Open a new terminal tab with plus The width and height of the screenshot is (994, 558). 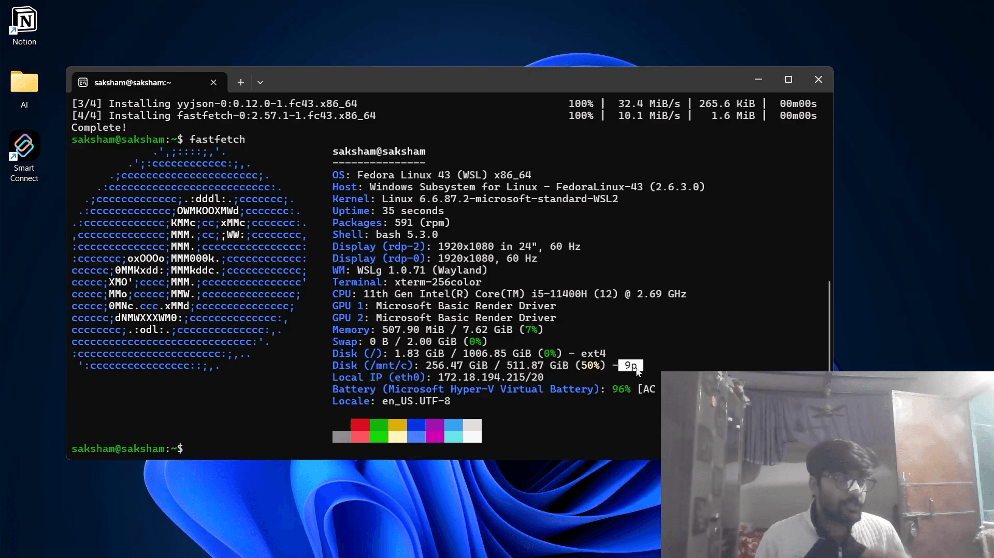point(241,82)
